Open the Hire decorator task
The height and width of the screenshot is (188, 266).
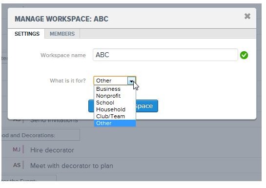pyautogui.click(x=52, y=150)
